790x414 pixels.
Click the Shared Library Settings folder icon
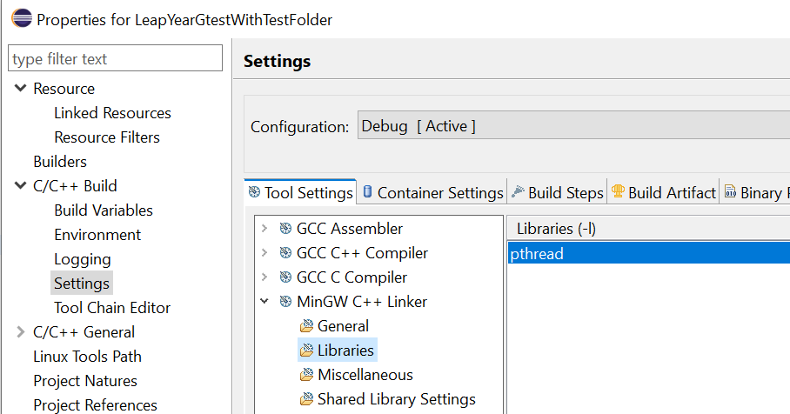pyautogui.click(x=306, y=399)
